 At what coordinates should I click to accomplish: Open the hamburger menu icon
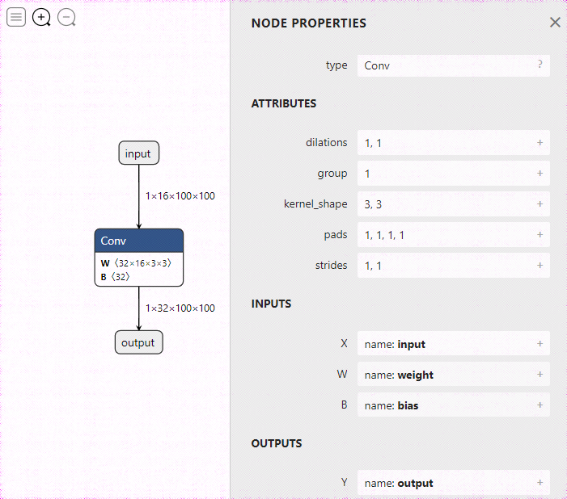[16, 17]
